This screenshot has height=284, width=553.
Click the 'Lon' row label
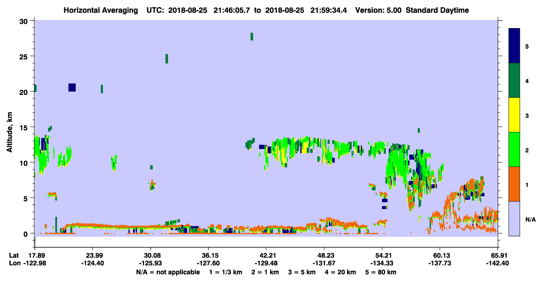tap(14, 264)
